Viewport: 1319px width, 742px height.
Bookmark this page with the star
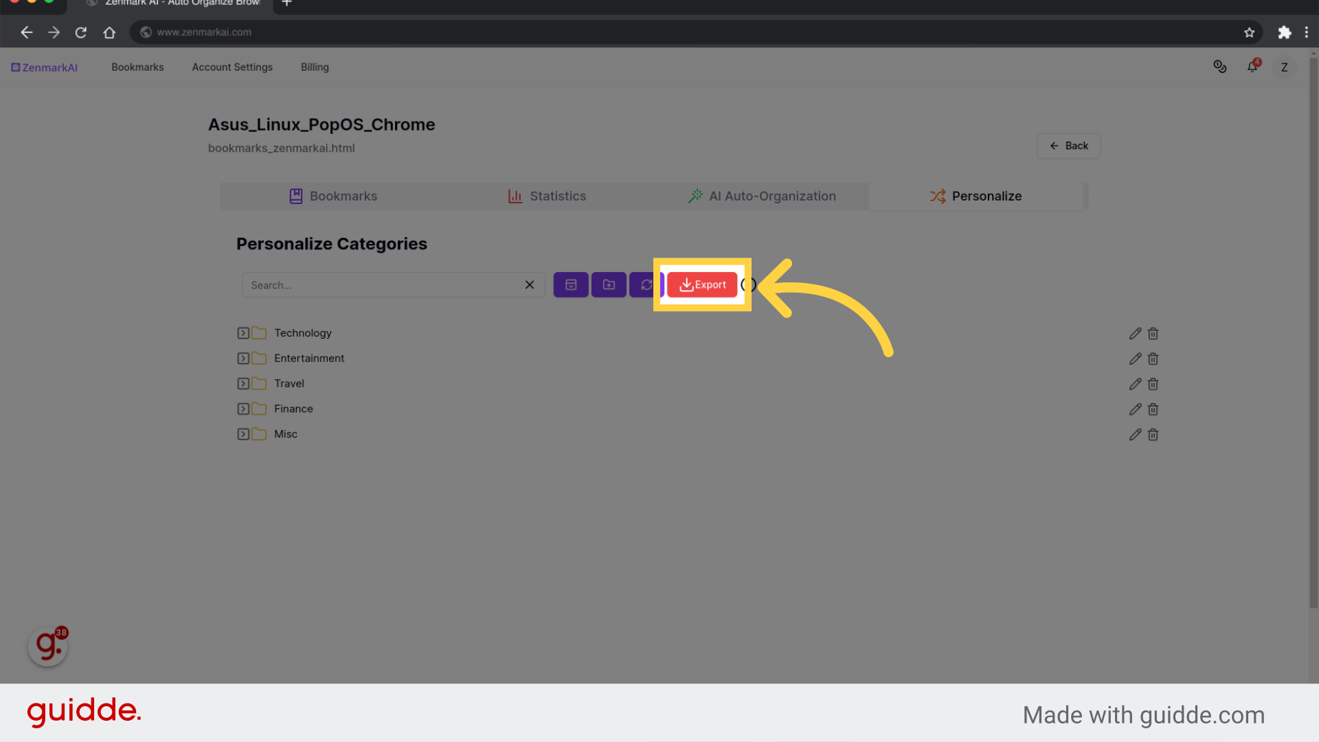click(1249, 32)
